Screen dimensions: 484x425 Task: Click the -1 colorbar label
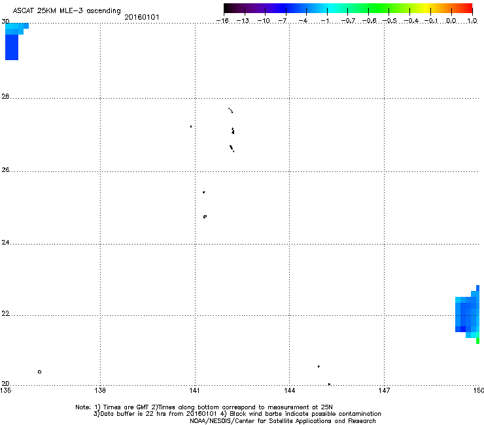point(324,21)
